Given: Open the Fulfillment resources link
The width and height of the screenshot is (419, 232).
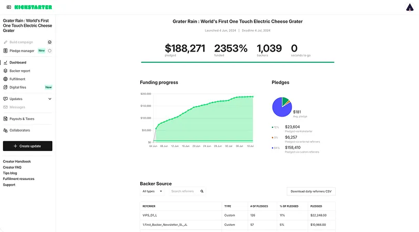Looking at the screenshot, I should pos(19,179).
